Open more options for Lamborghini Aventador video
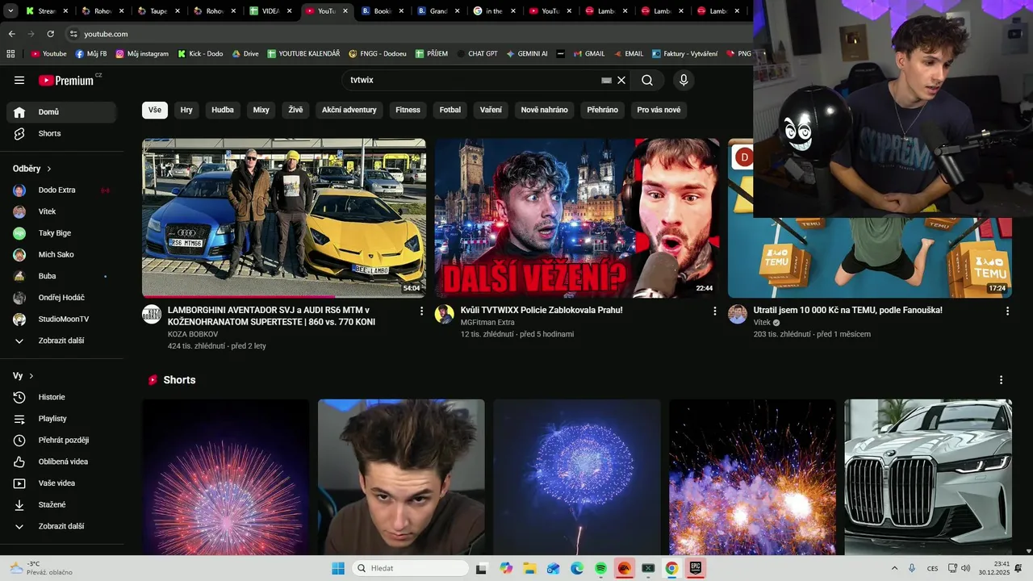This screenshot has width=1033, height=581. 421,311
